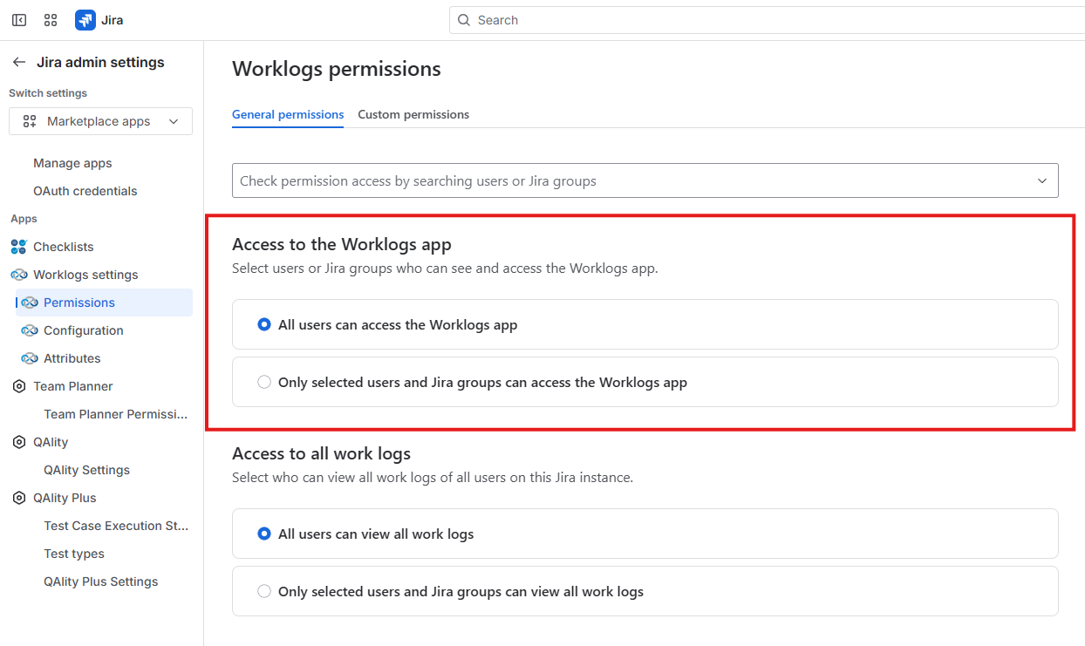Open Checklists in the sidebar
Image resolution: width=1085 pixels, height=646 pixels.
[x=64, y=247]
